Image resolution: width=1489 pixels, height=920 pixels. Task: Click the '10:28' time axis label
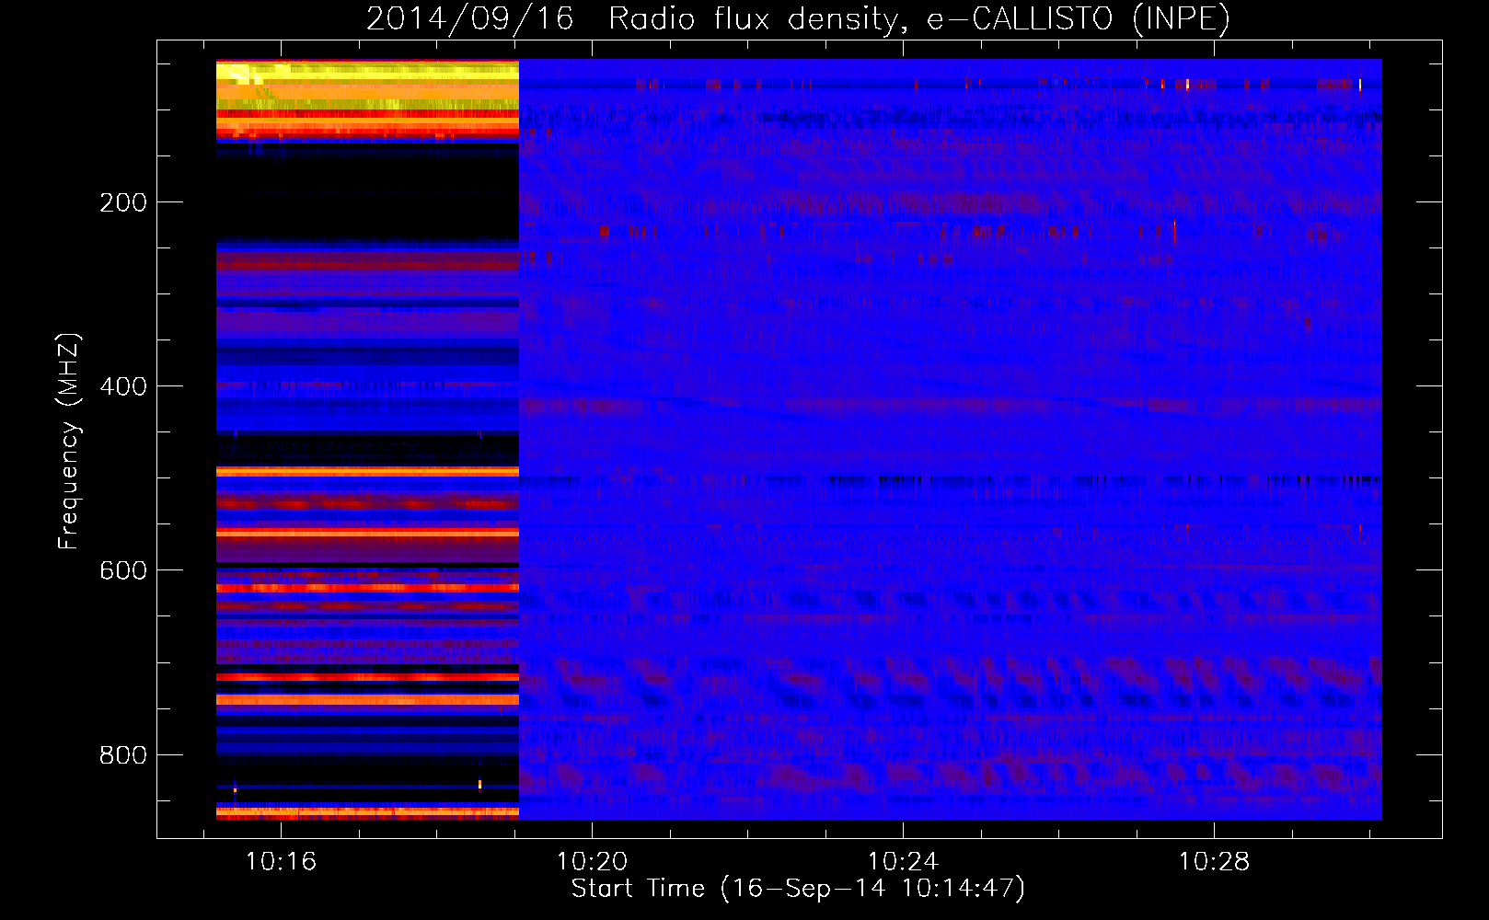tap(1215, 861)
